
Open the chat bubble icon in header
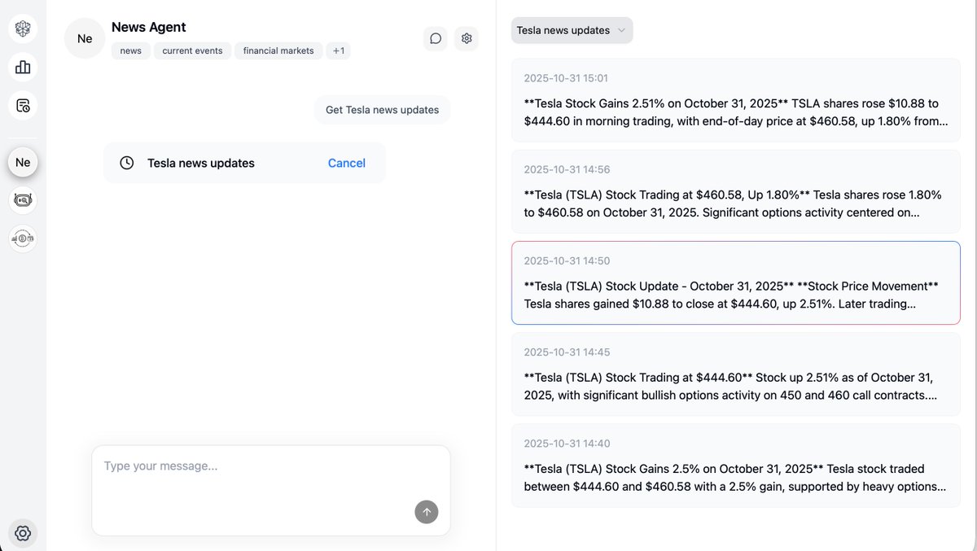(435, 38)
